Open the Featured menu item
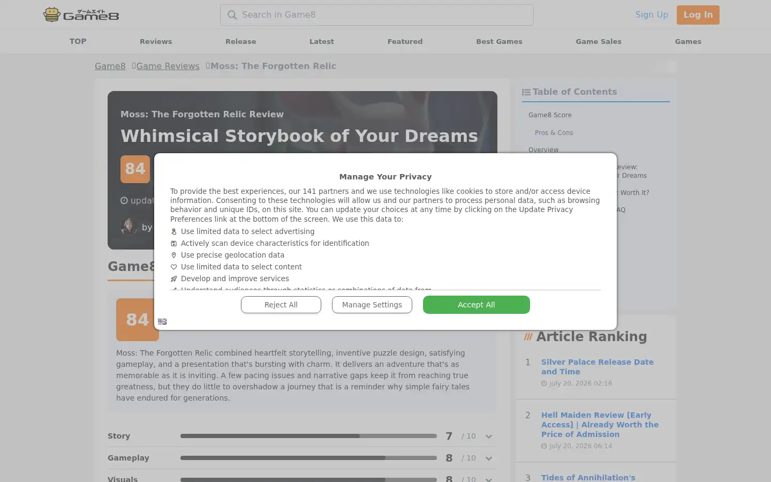 click(x=405, y=41)
